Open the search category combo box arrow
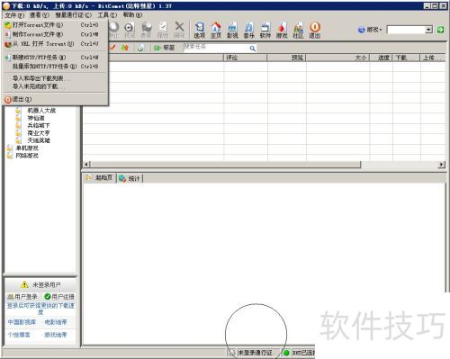The width and height of the screenshot is (450, 359). pyautogui.click(x=429, y=30)
